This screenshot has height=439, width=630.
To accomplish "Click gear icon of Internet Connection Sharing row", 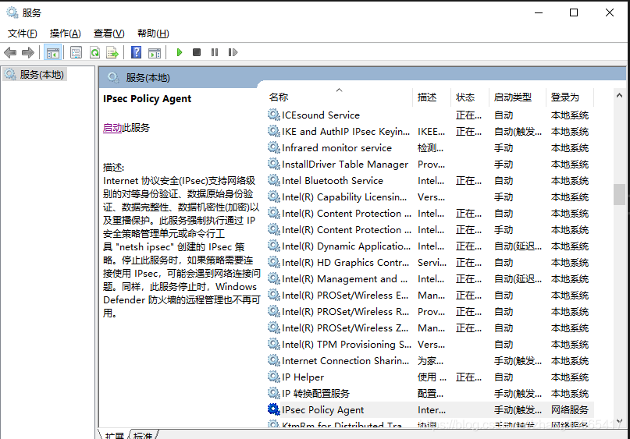I will (x=273, y=360).
